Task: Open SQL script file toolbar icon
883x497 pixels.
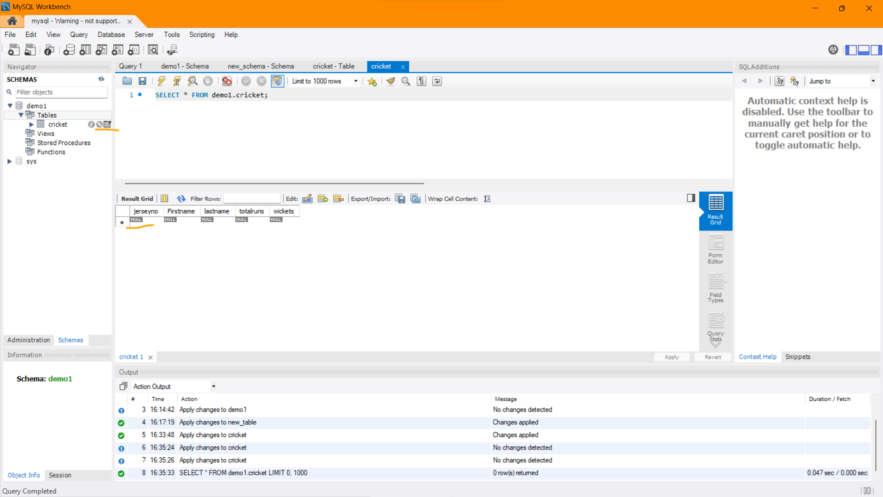Action: pyautogui.click(x=30, y=50)
